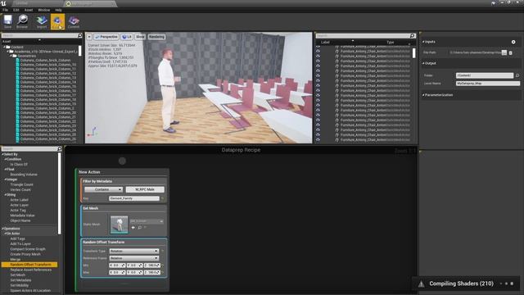Open the Transform Type Rotation dropdown
This screenshot has height=295, width=524.
134,251
